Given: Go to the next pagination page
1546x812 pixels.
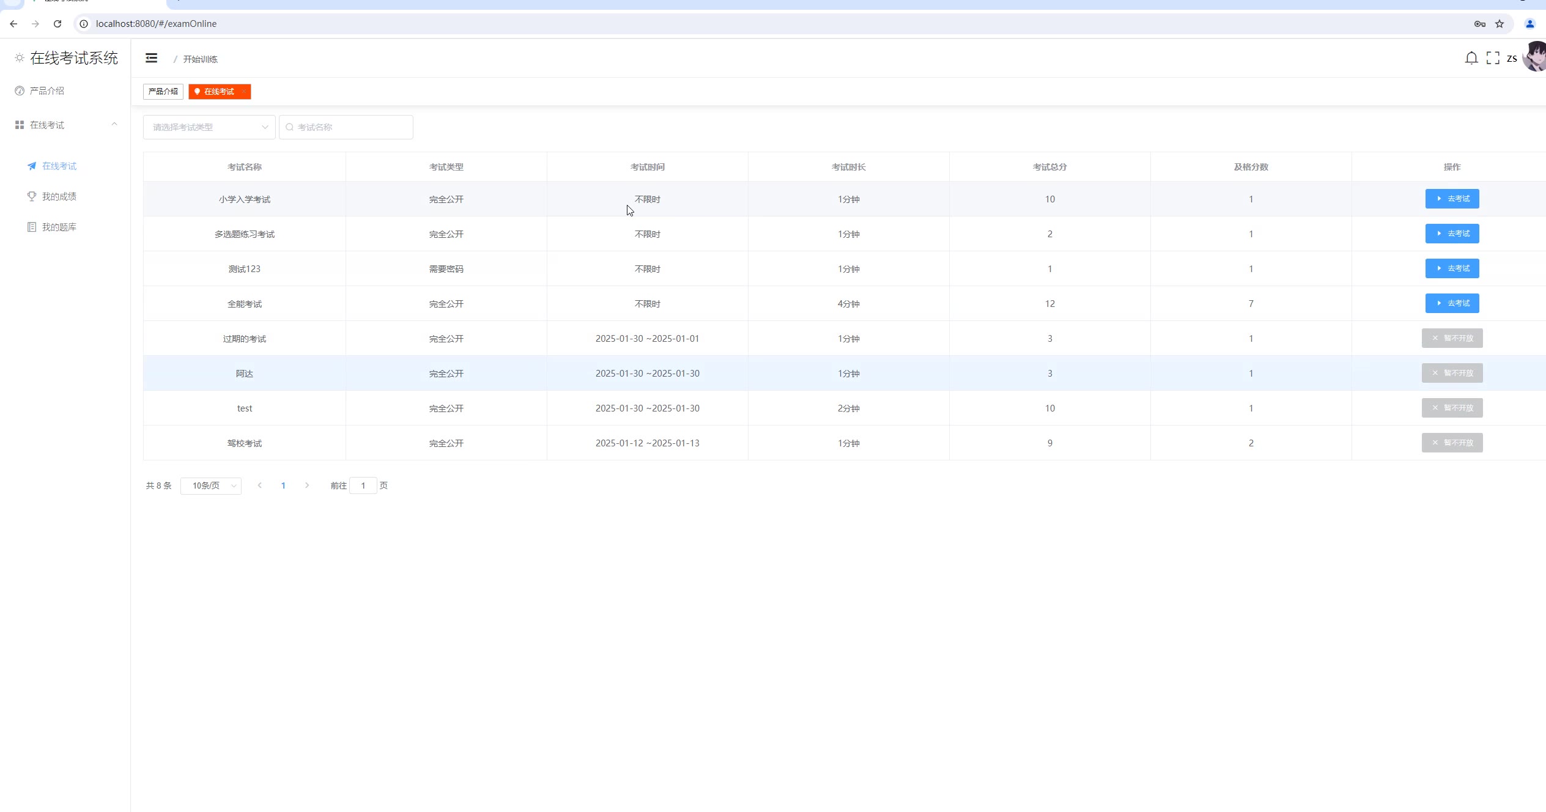Looking at the screenshot, I should coord(307,485).
